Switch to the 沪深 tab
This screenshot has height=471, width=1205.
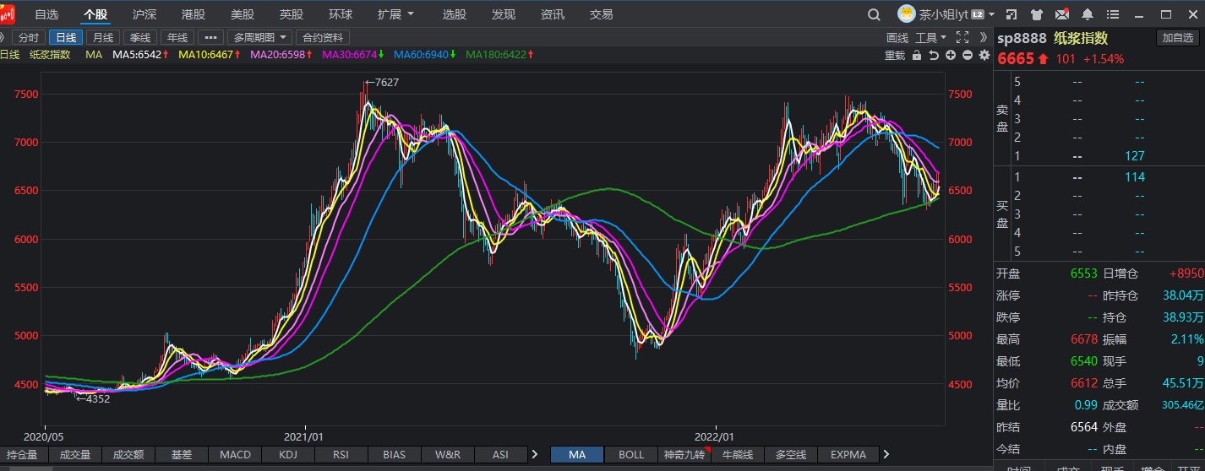coord(144,14)
